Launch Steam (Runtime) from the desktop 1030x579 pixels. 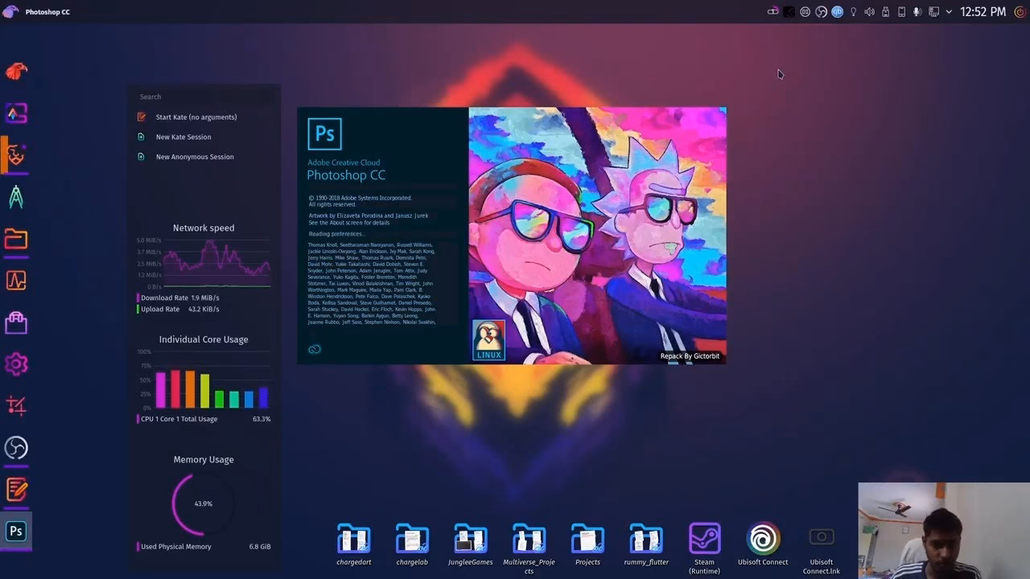click(x=704, y=537)
